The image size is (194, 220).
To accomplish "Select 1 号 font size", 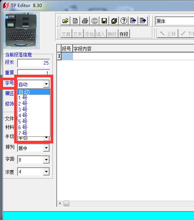I will point(34,98).
